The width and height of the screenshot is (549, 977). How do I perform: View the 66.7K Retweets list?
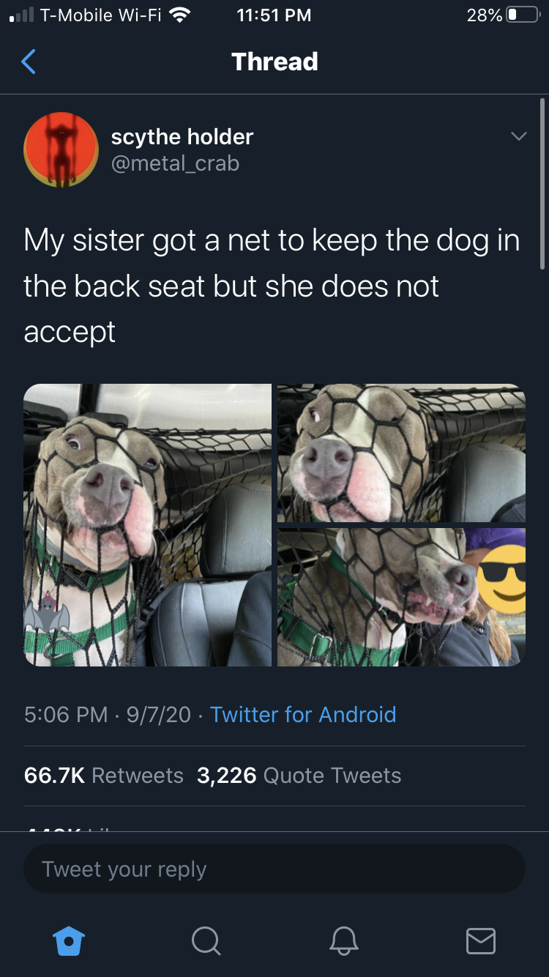pos(104,776)
